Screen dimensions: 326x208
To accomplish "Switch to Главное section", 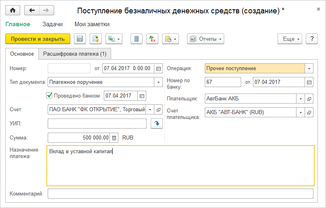I will (x=18, y=24).
